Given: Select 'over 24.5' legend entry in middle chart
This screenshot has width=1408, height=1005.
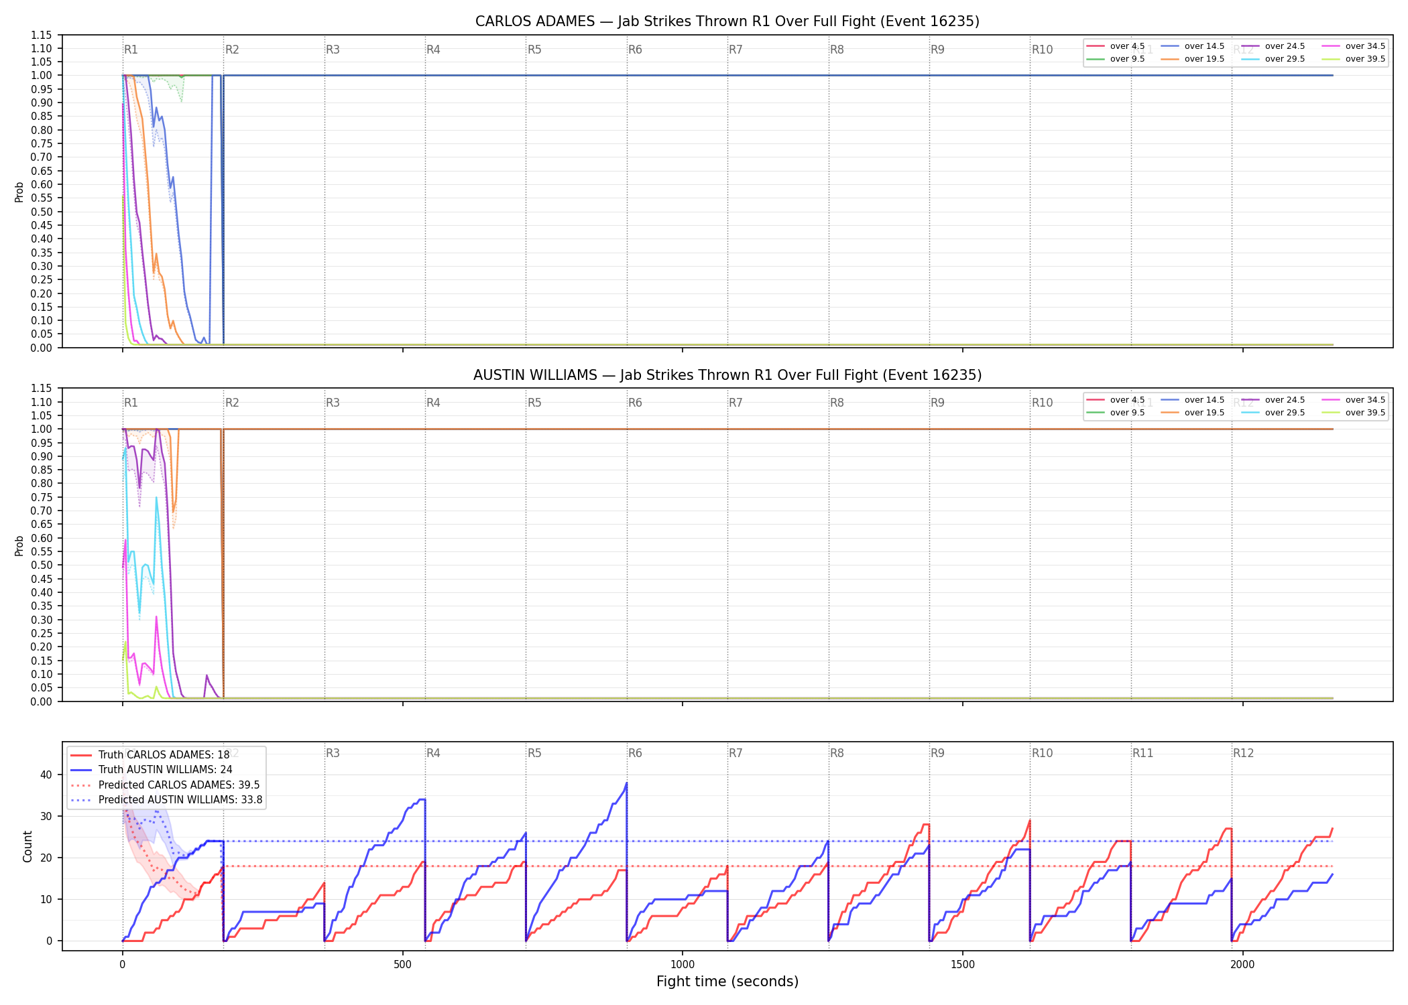Looking at the screenshot, I should [1273, 400].
